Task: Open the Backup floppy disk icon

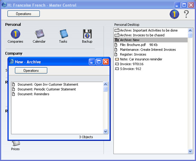Action: point(87,34)
